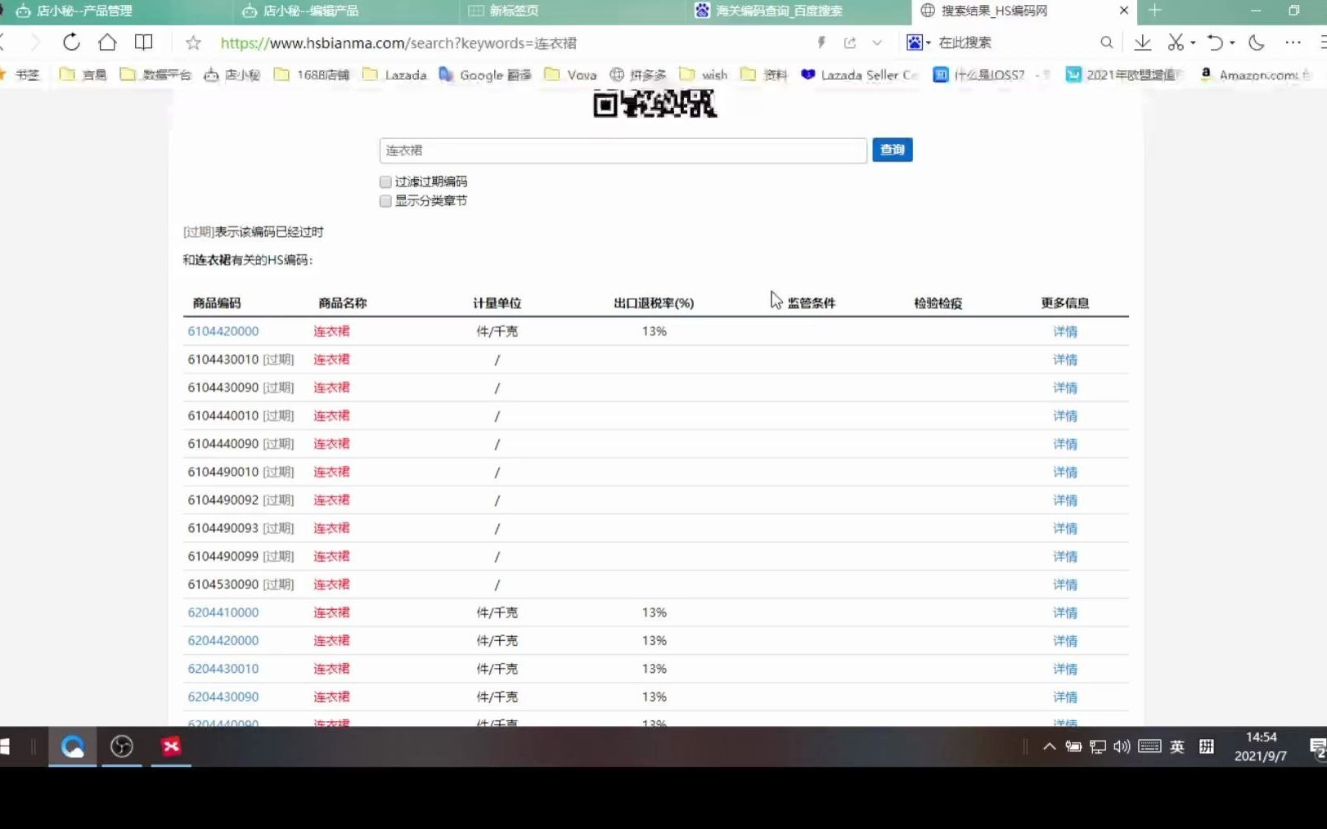Viewport: 1327px width, 829px height.
Task: Click the blue 查询 button
Action: coord(892,150)
